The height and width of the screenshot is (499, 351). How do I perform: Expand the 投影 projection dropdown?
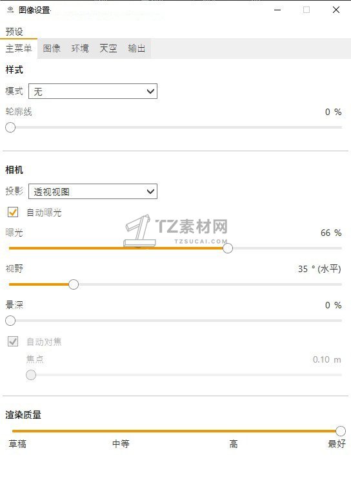coord(93,191)
